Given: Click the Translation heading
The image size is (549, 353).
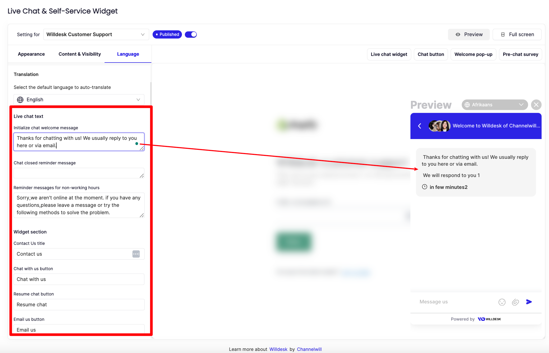Looking at the screenshot, I should point(26,74).
